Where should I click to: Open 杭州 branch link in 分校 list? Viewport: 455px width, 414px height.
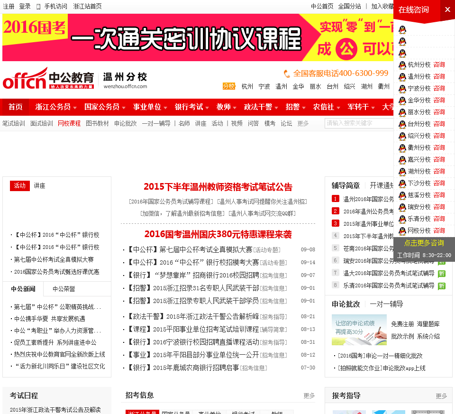click(247, 86)
